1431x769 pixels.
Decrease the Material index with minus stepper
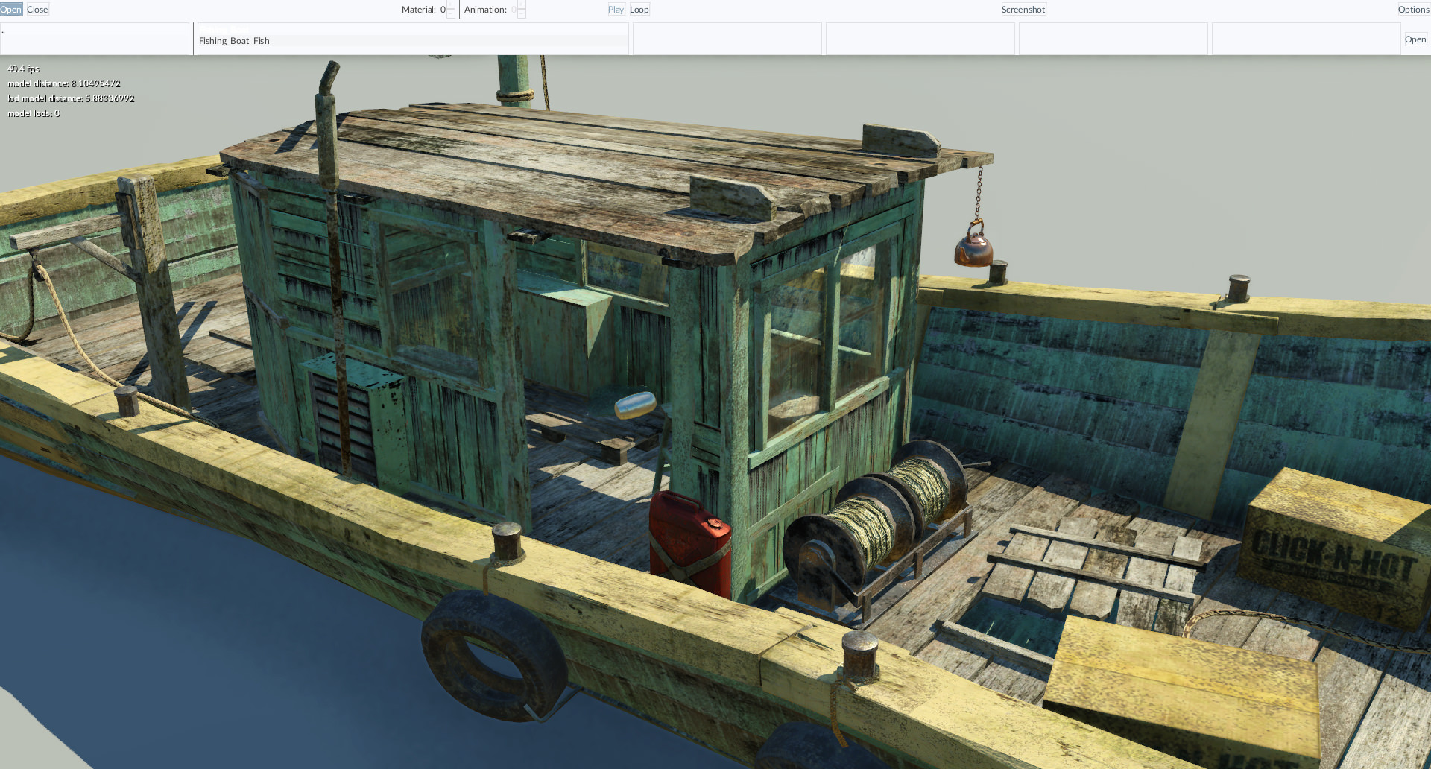click(x=451, y=14)
